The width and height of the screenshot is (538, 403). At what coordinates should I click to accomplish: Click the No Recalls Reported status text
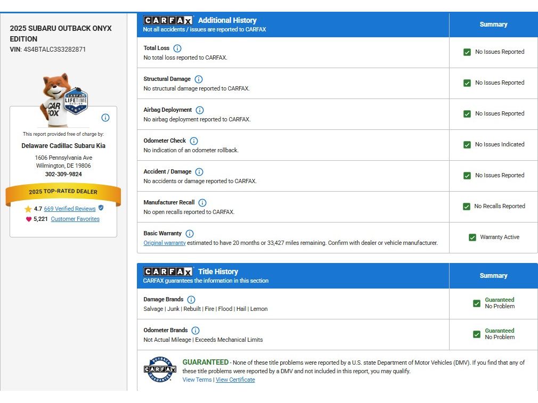pyautogui.click(x=500, y=206)
